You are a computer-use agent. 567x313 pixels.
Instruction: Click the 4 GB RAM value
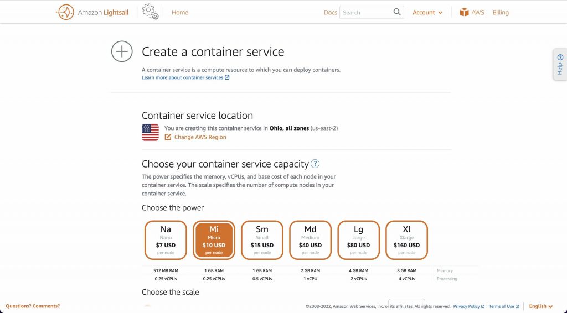(358, 270)
